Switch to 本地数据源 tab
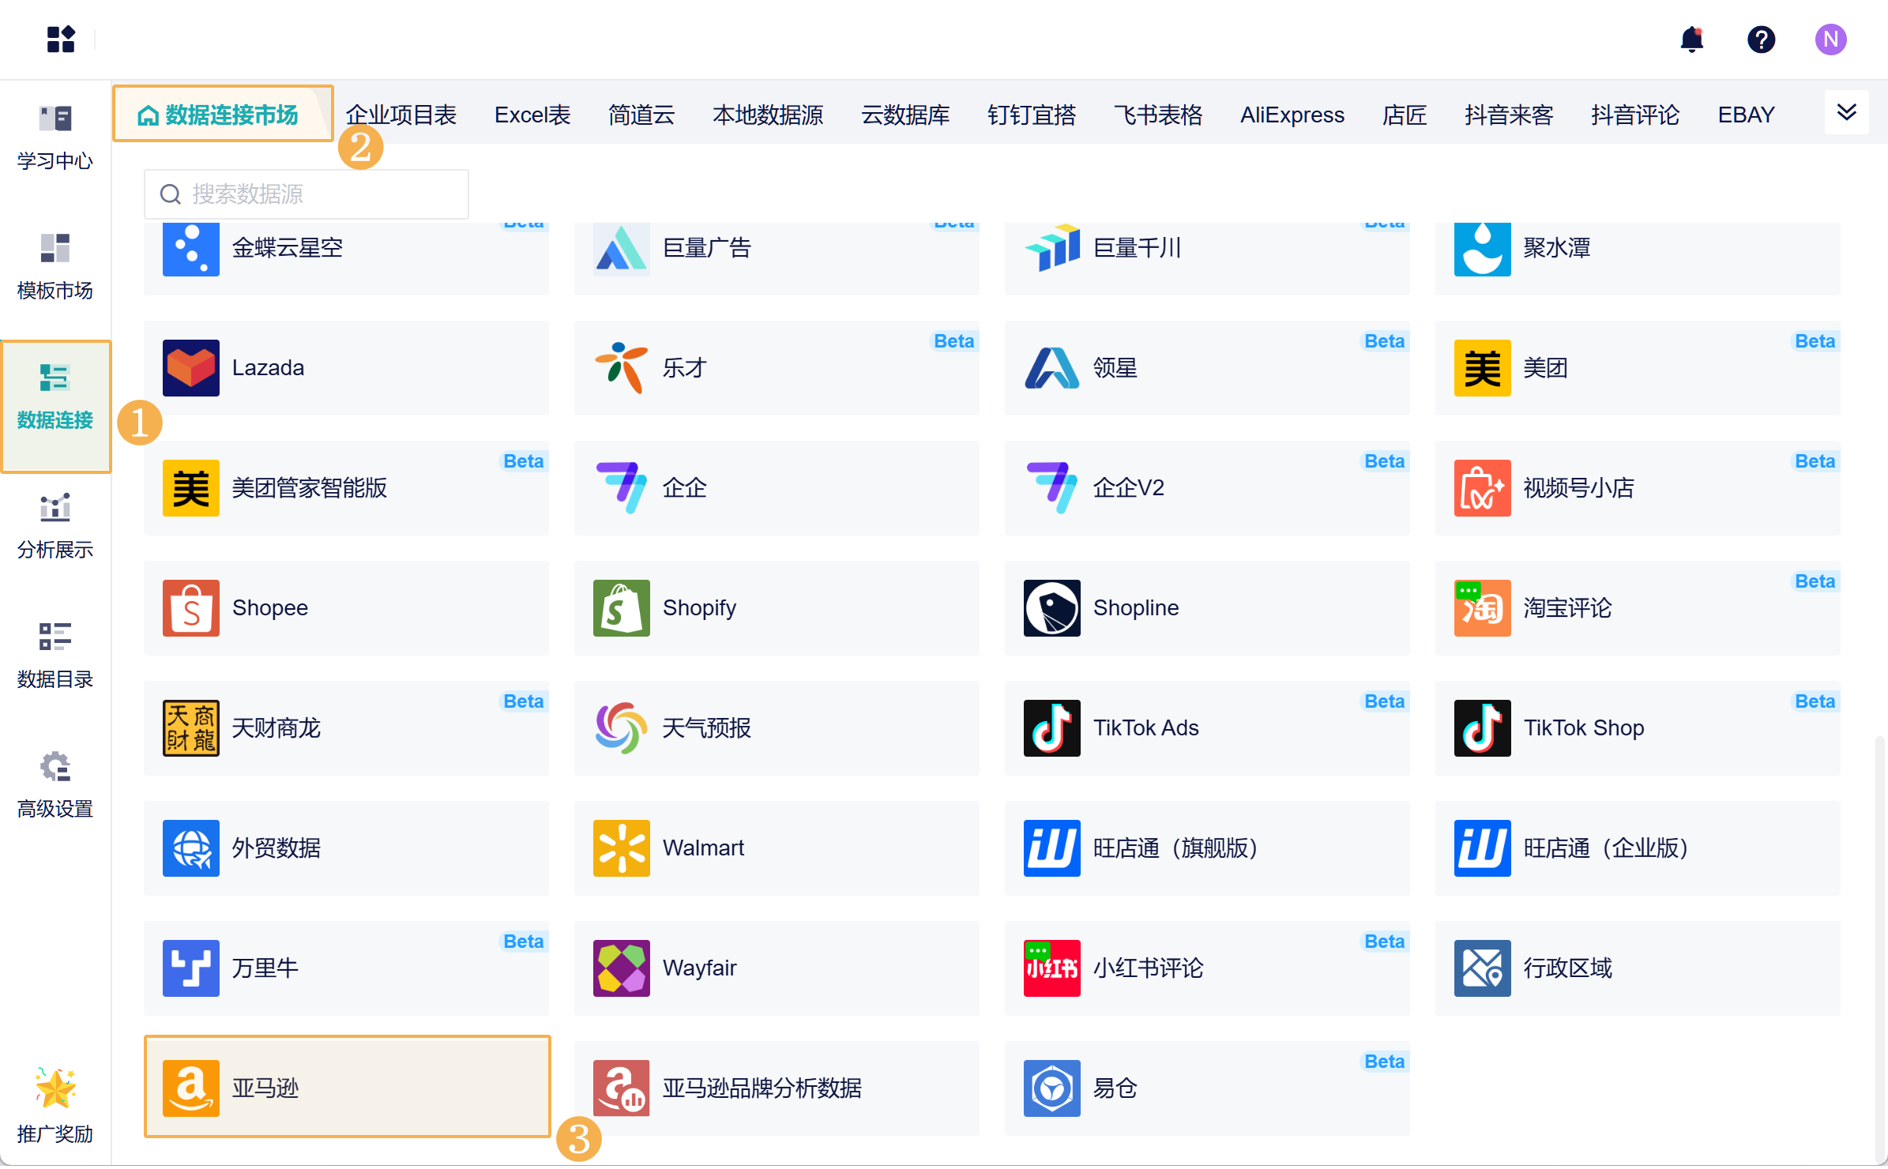 (x=768, y=115)
